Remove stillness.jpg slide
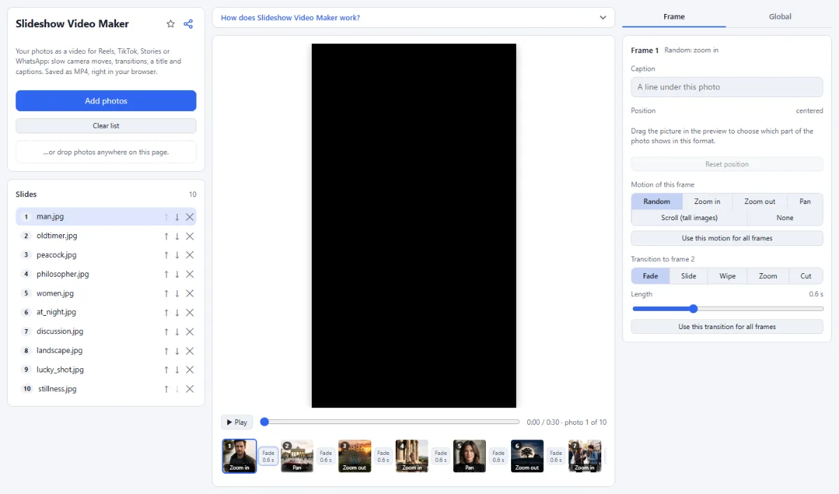Viewport: 839px width, 494px height. click(x=189, y=389)
